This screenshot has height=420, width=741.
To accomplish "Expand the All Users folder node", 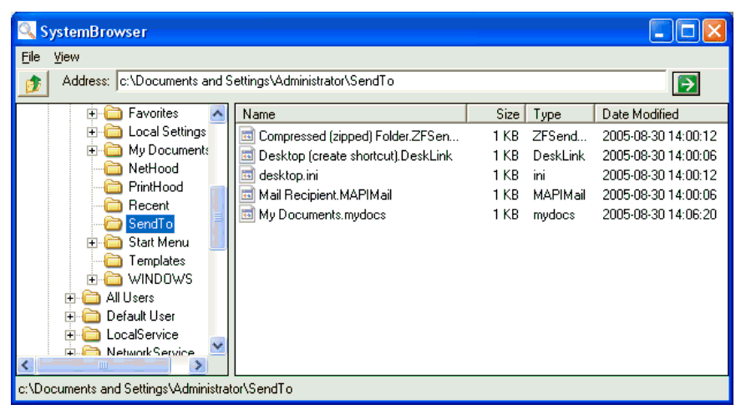I will pyautogui.click(x=71, y=298).
